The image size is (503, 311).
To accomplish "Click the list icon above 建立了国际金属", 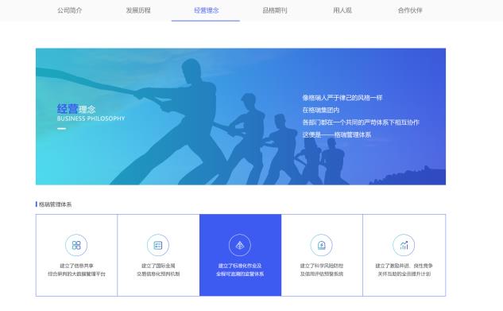I will (x=158, y=245).
